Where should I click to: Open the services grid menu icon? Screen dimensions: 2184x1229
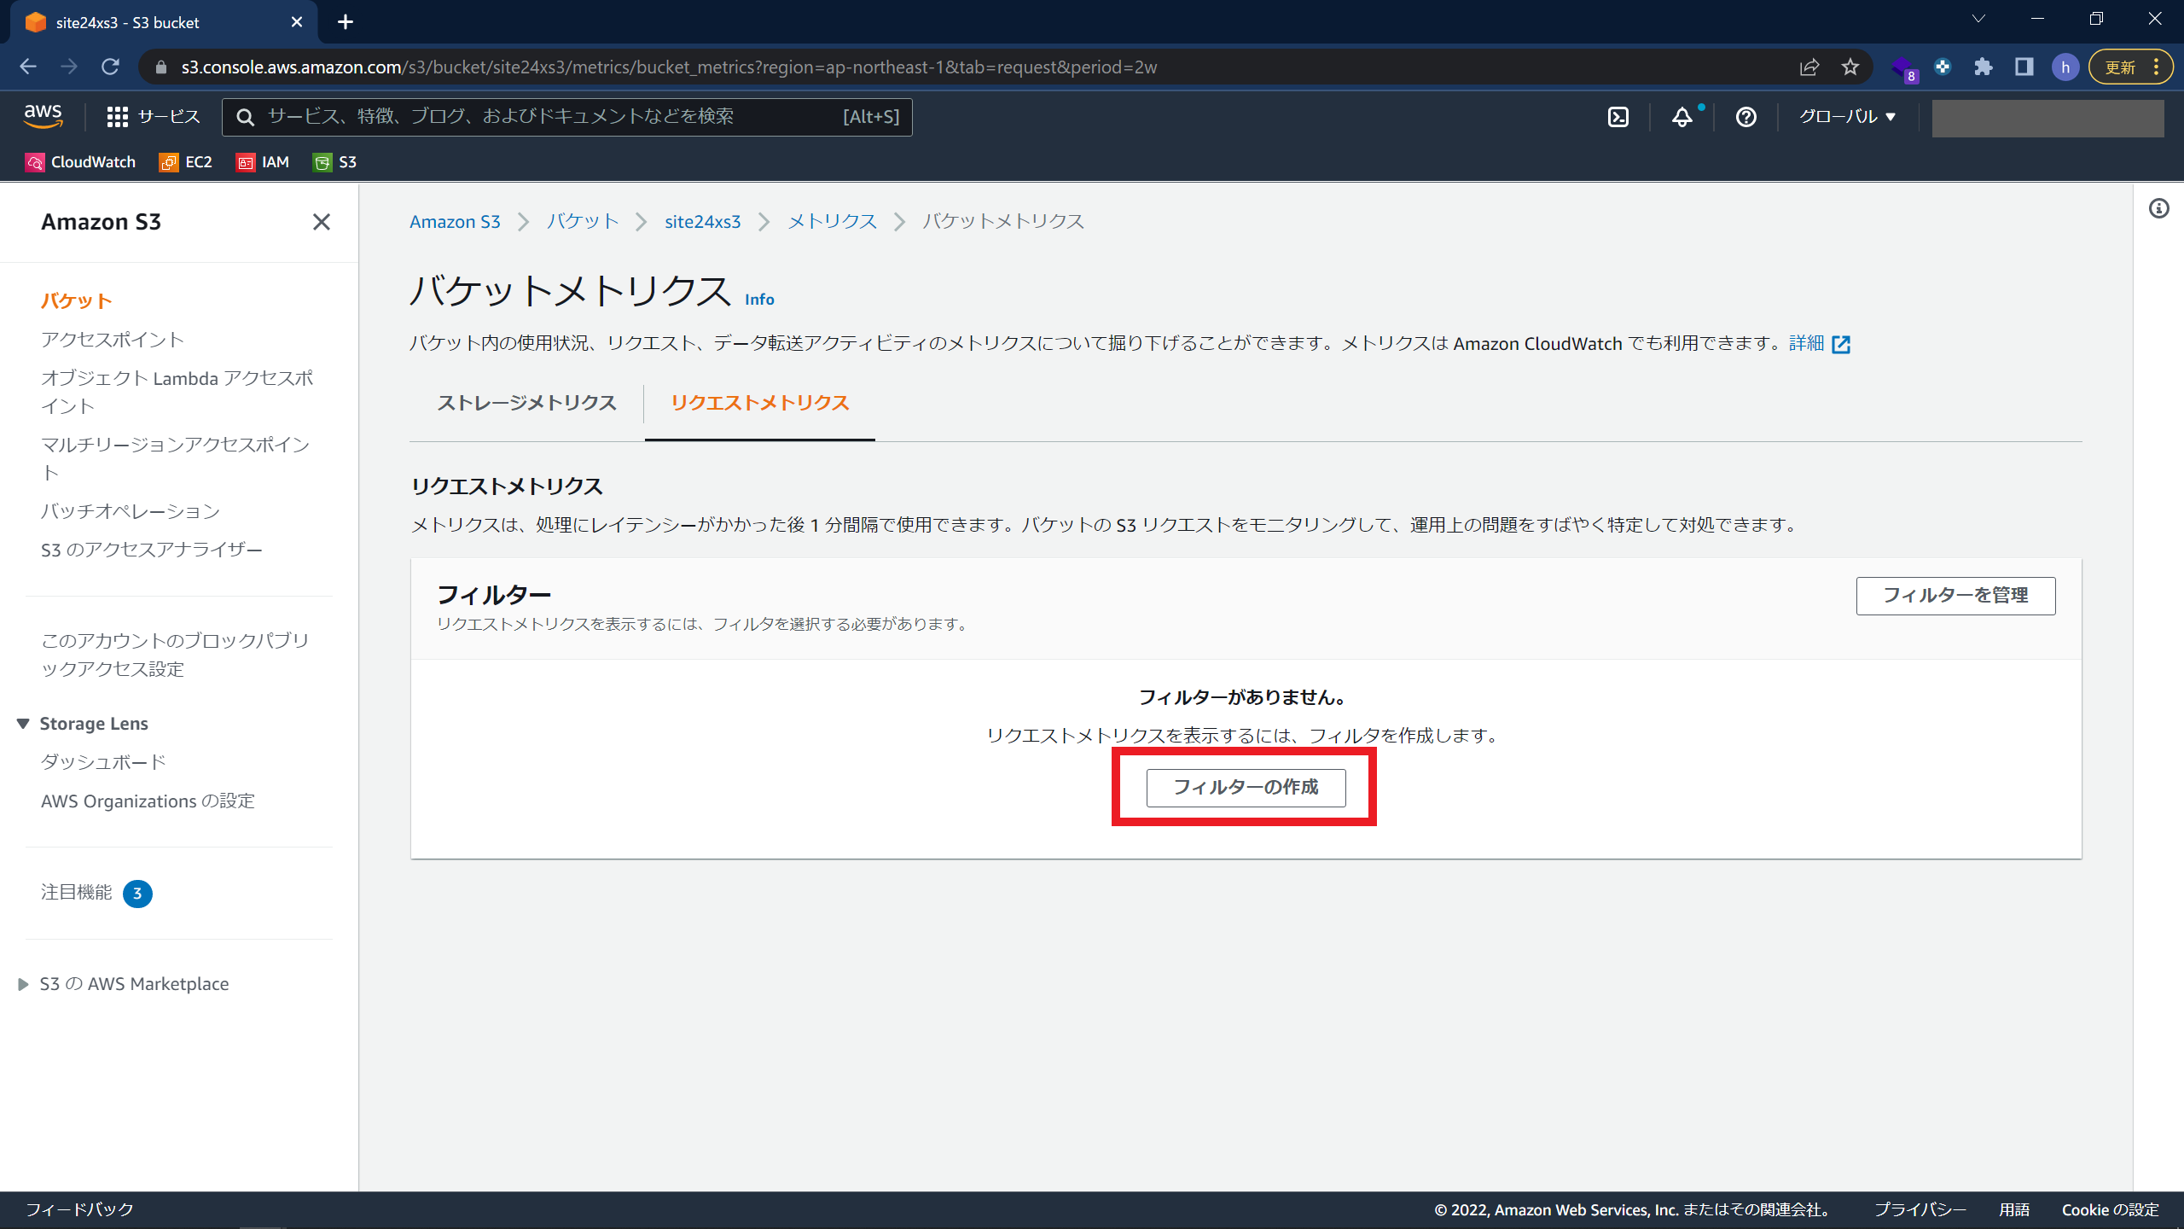[118, 117]
